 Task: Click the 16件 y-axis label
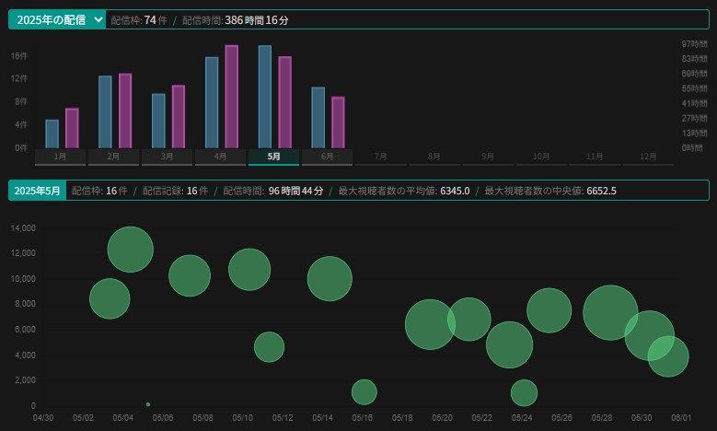click(x=19, y=56)
